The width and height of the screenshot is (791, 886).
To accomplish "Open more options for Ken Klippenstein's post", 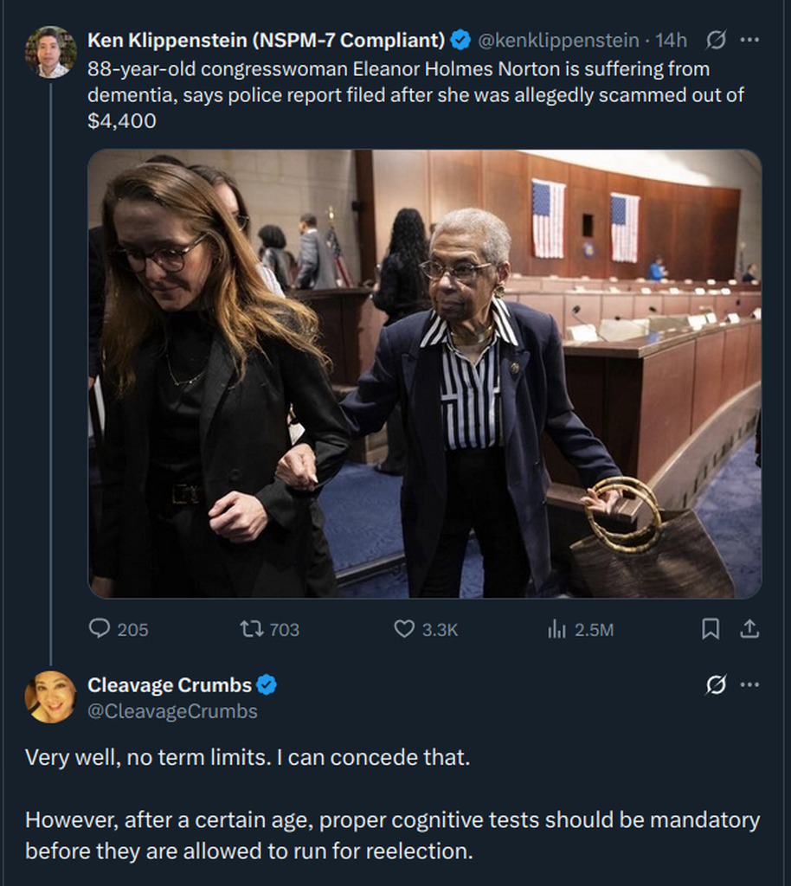I will coord(750,40).
